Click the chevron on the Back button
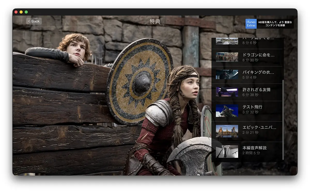Image resolution: width=310 pixels, height=192 pixels. (x=29, y=21)
